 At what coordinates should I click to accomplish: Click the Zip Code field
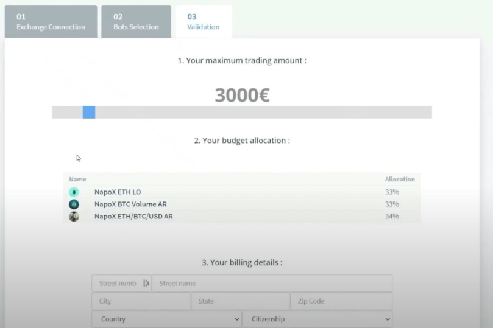pyautogui.click(x=341, y=301)
